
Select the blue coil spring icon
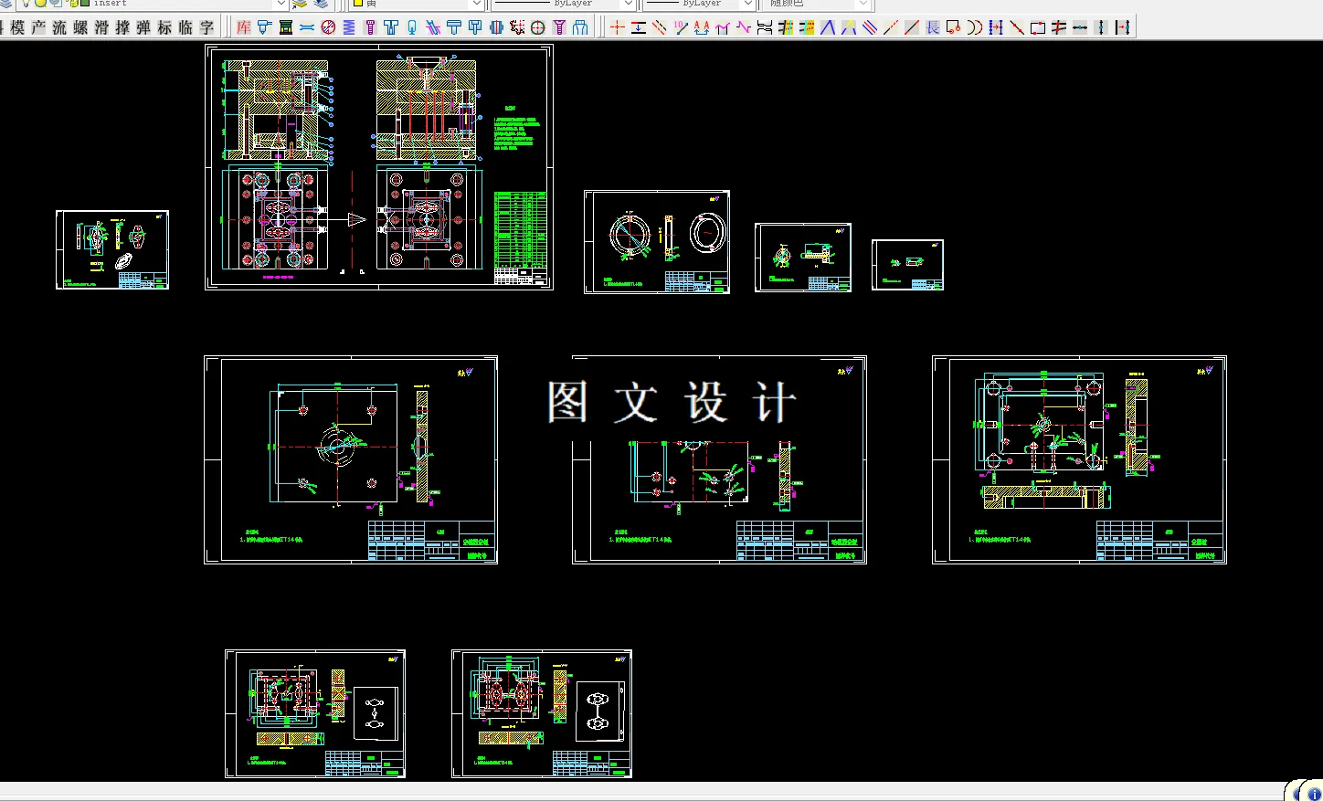pos(349,27)
